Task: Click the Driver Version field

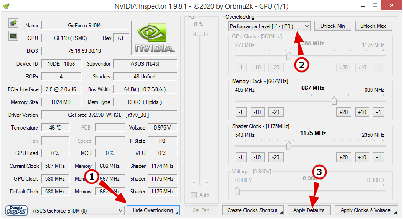Action: pyautogui.click(x=109, y=115)
